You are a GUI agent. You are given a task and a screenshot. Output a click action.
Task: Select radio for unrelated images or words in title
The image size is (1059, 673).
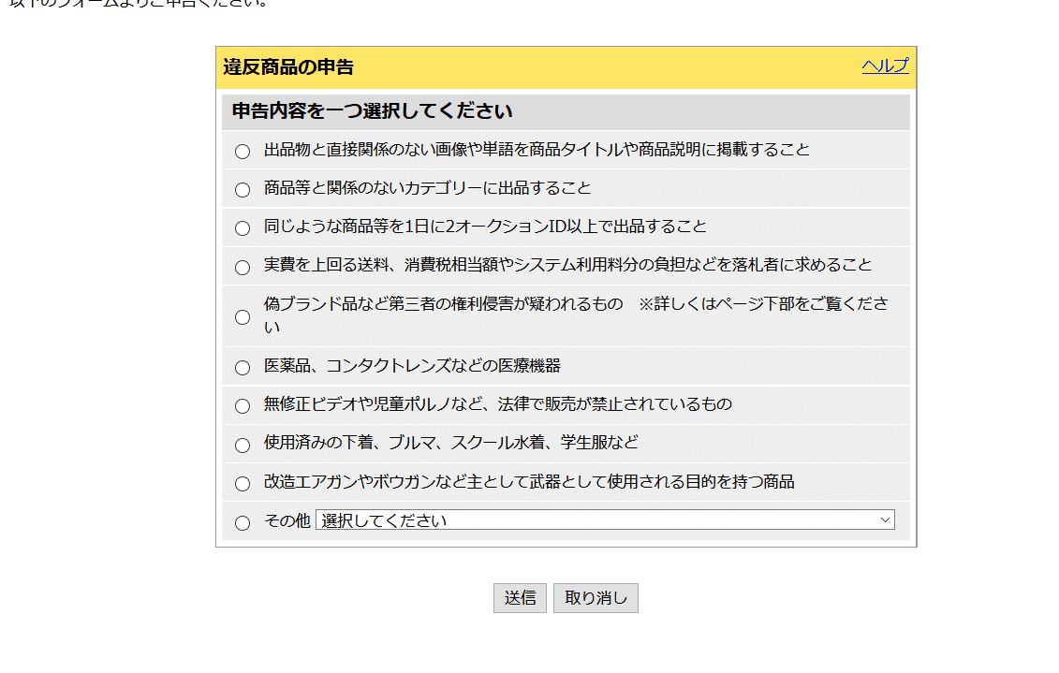[x=243, y=152]
